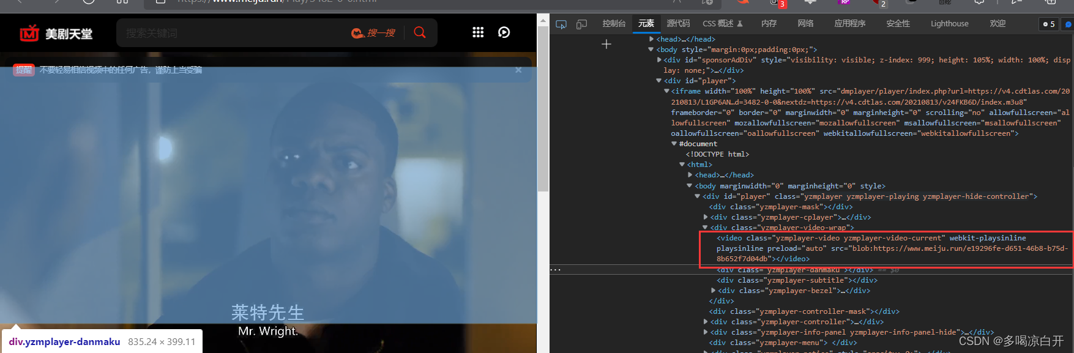Collapse the #document node
Viewport: 1074px width, 353px height.
[x=674, y=144]
